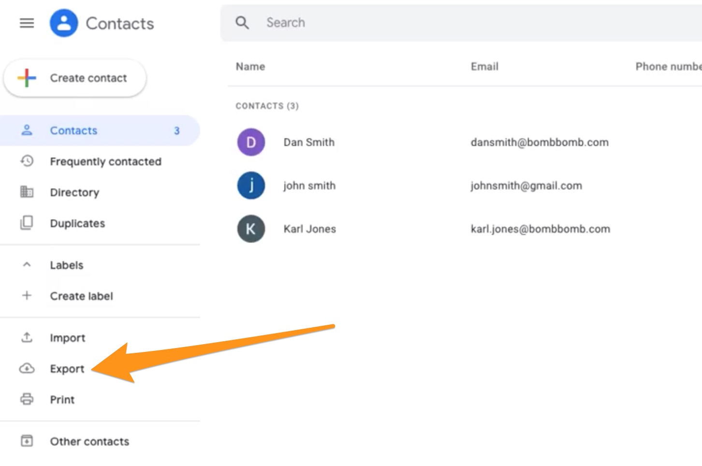Click Karl Jones's gray K avatar
This screenshot has width=702, height=466.
pyautogui.click(x=251, y=229)
